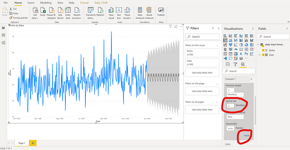290x150 pixels.
Task: Toggle the Births field checkbox
Action: coord(263,50)
